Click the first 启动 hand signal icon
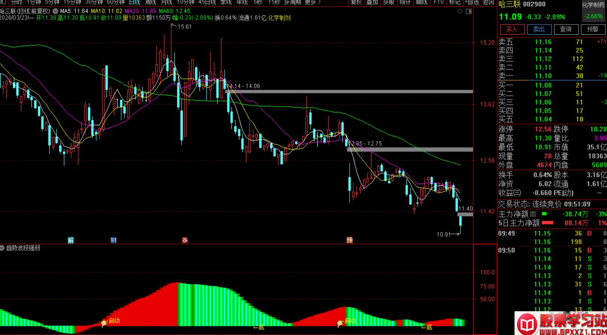The image size is (607, 335). 104,323
